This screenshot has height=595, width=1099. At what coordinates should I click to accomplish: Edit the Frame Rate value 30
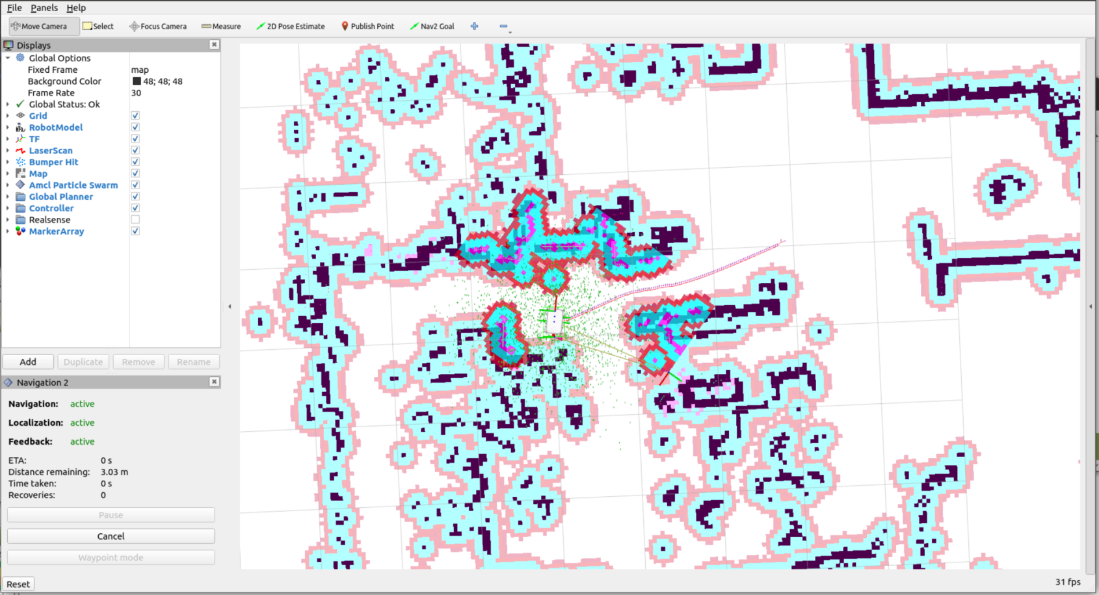(136, 93)
